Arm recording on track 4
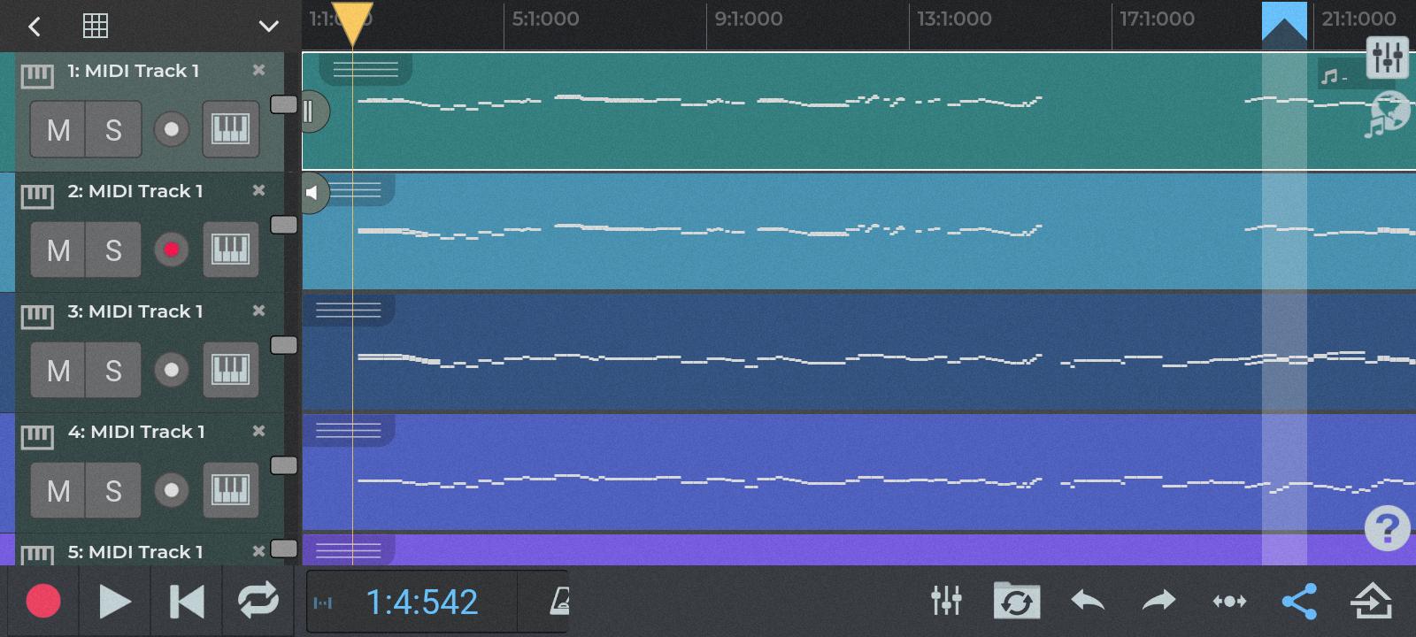Viewport: 1416px width, 637px height. [x=172, y=490]
